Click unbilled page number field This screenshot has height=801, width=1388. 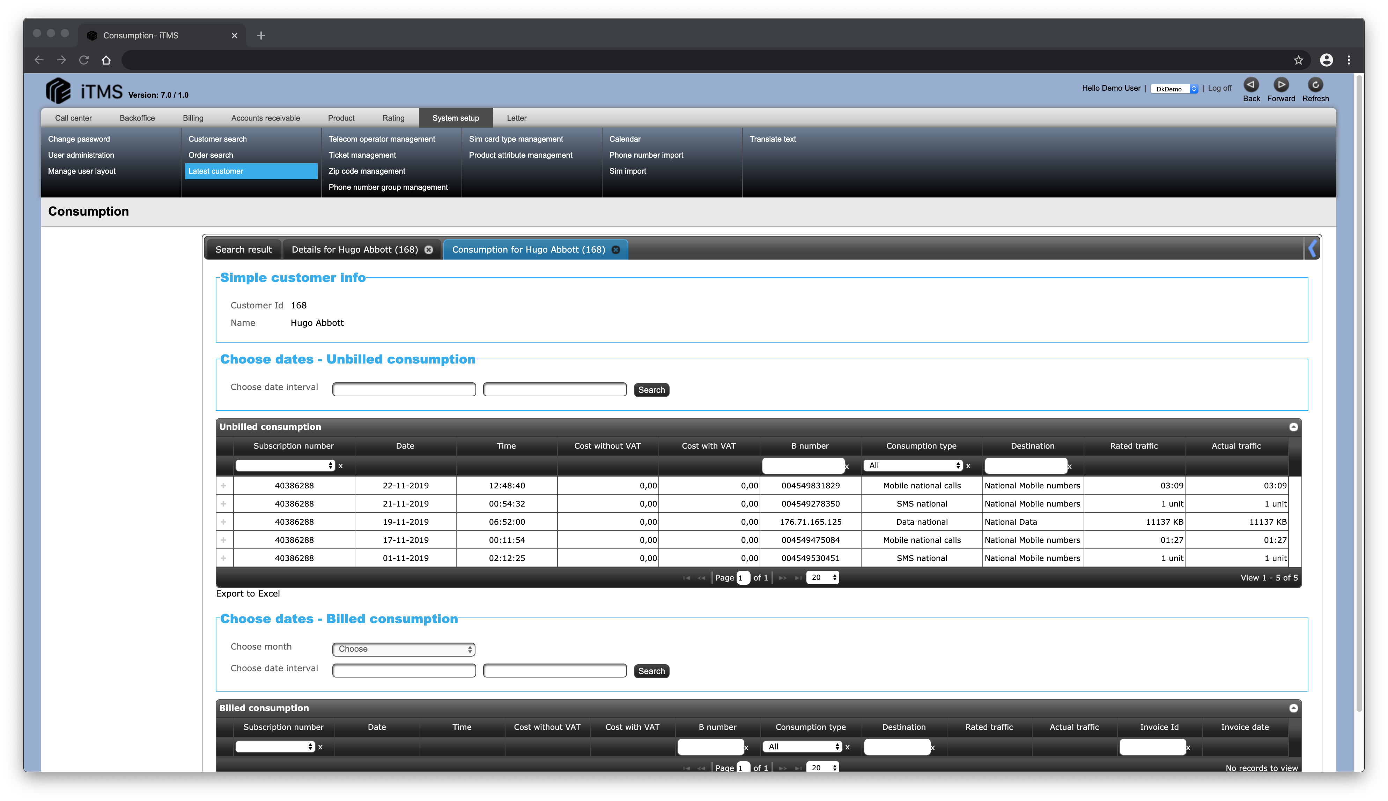743,578
